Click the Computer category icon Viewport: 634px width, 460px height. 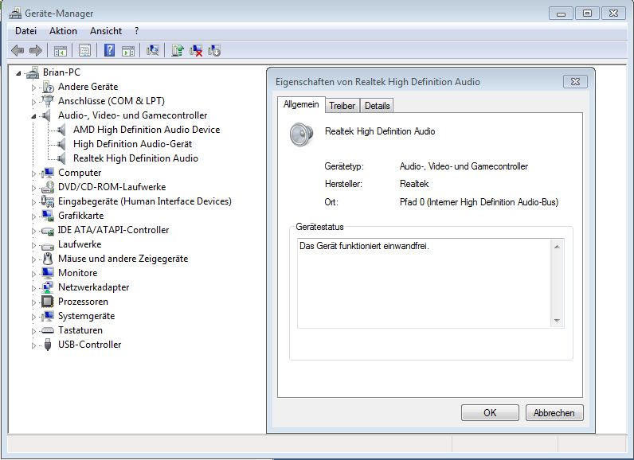48,173
